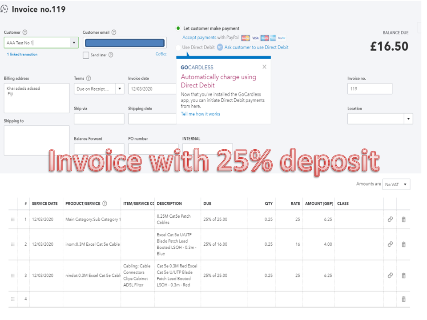Click the VISA payment icon

pos(255,38)
